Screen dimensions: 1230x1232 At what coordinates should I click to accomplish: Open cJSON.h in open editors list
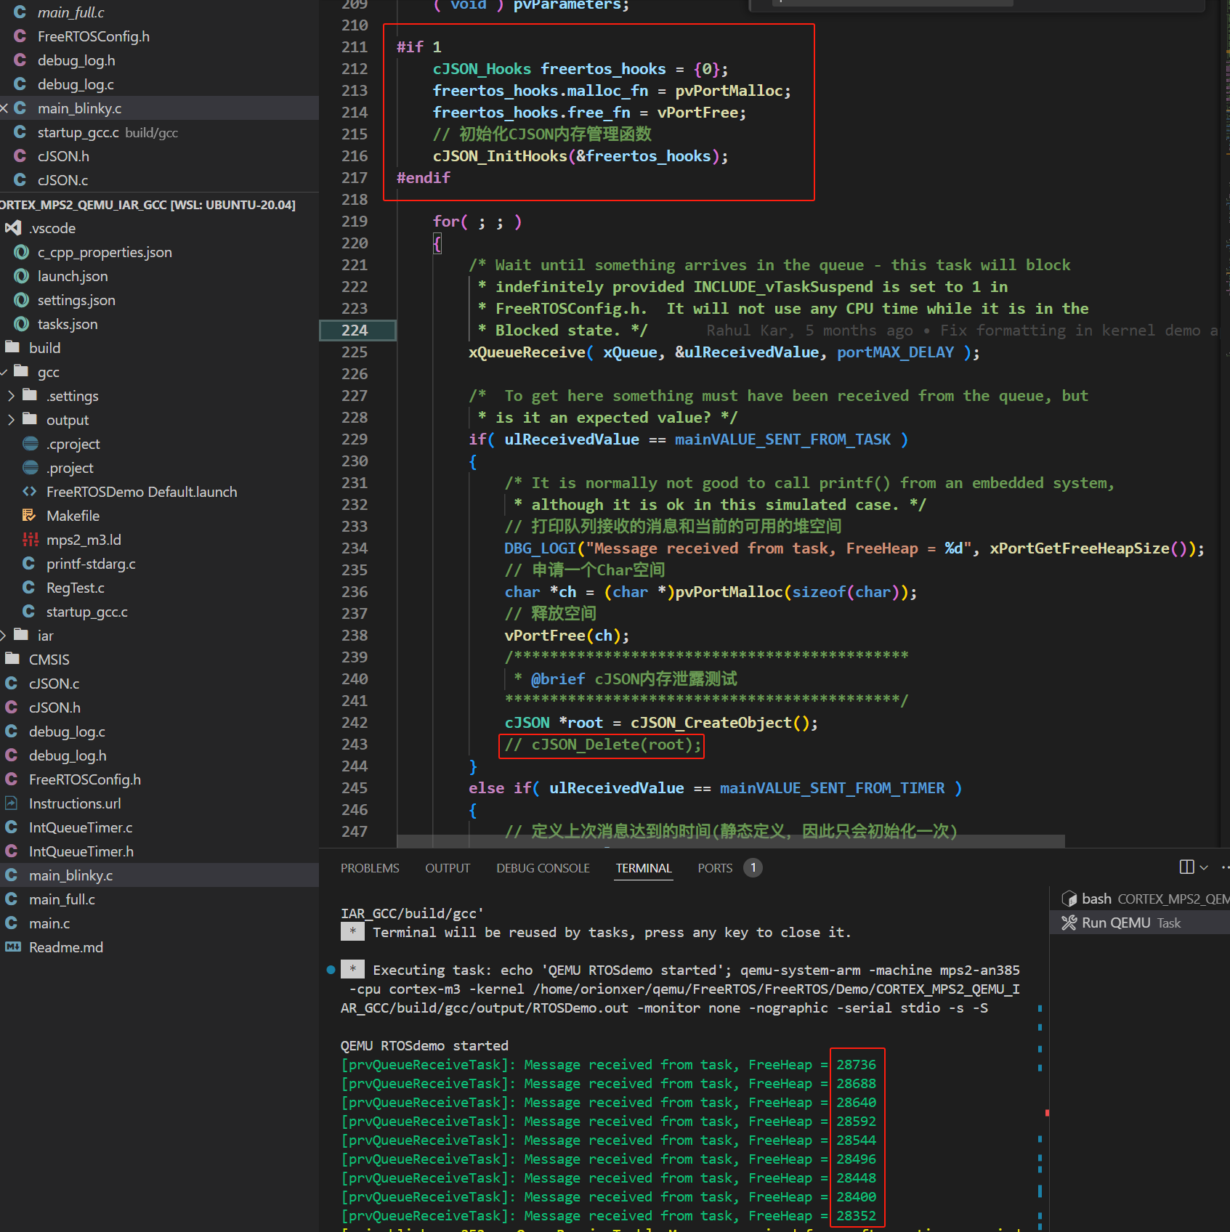tap(63, 156)
